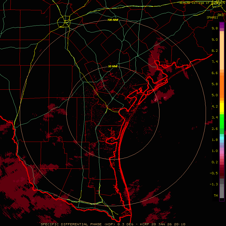
Task: Click the 2.6 value on the scale
Action: click(215, 129)
